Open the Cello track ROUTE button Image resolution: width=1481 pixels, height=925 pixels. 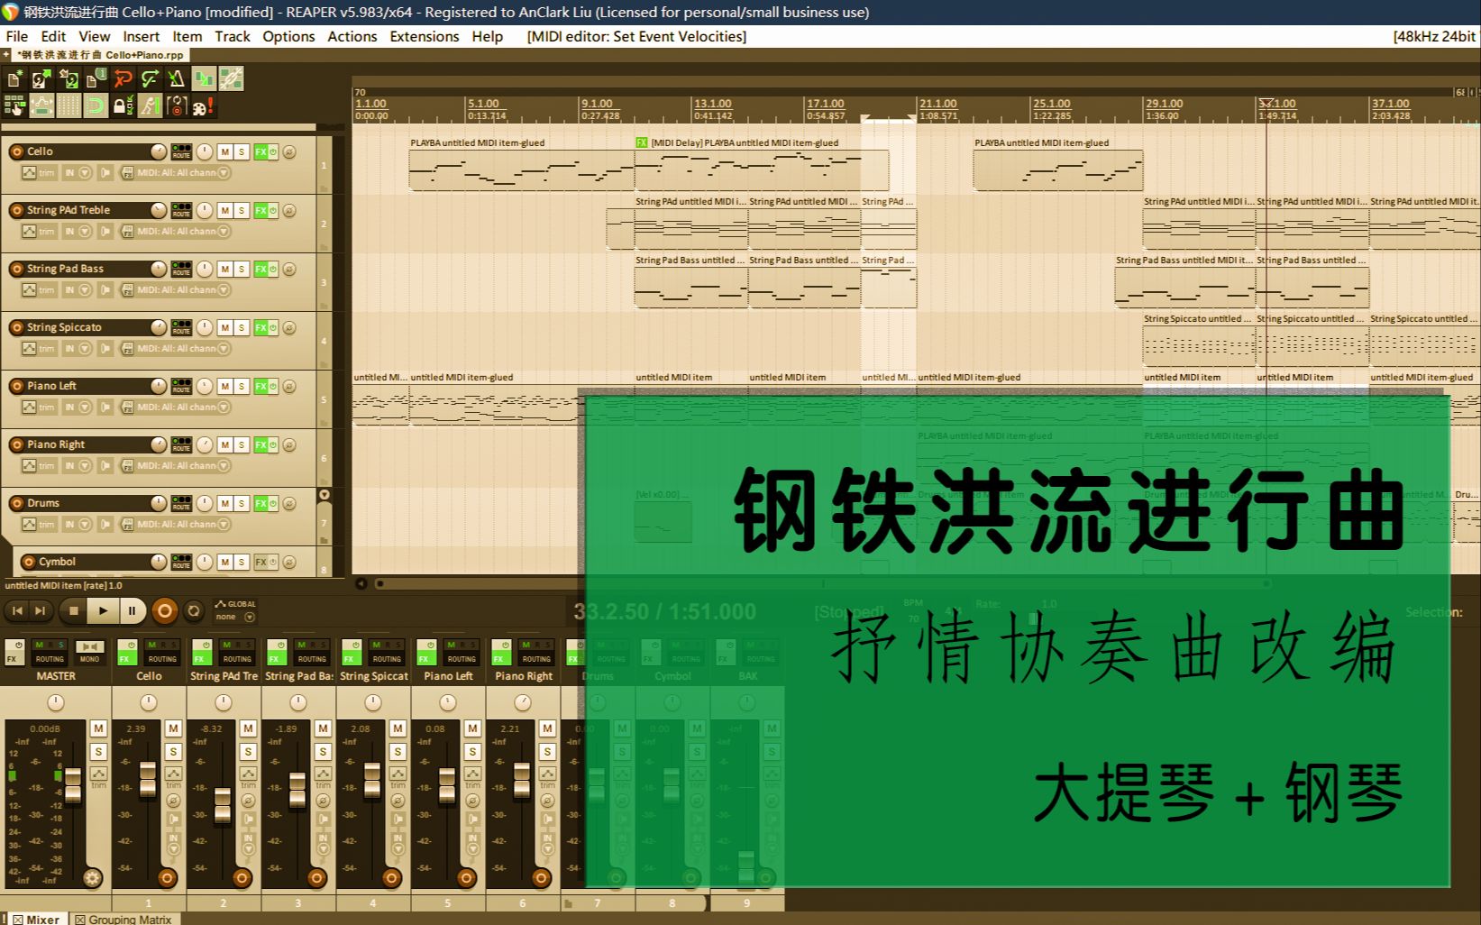pyautogui.click(x=181, y=151)
